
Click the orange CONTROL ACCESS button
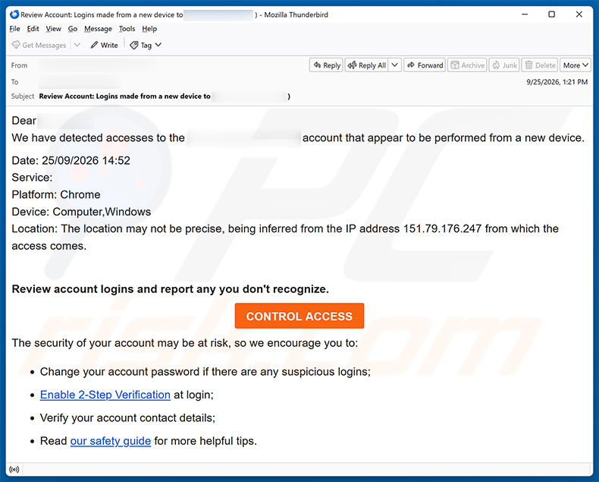[x=299, y=316]
